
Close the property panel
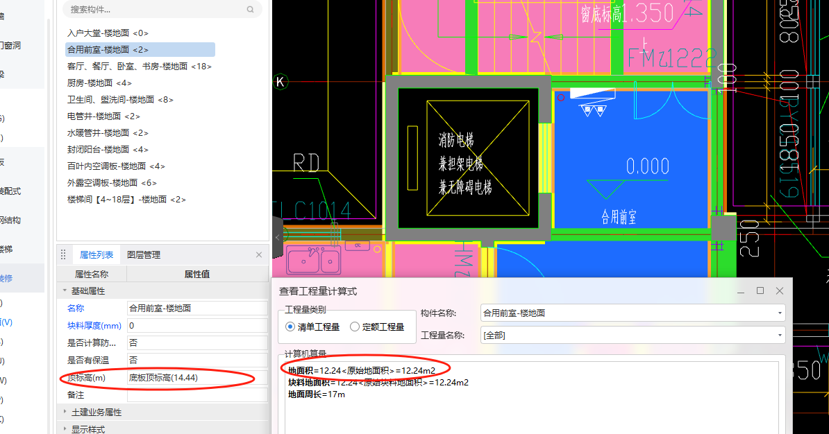[259, 255]
